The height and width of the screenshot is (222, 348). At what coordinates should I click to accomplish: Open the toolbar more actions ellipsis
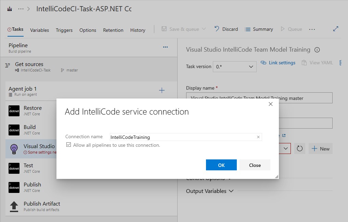(x=312, y=29)
